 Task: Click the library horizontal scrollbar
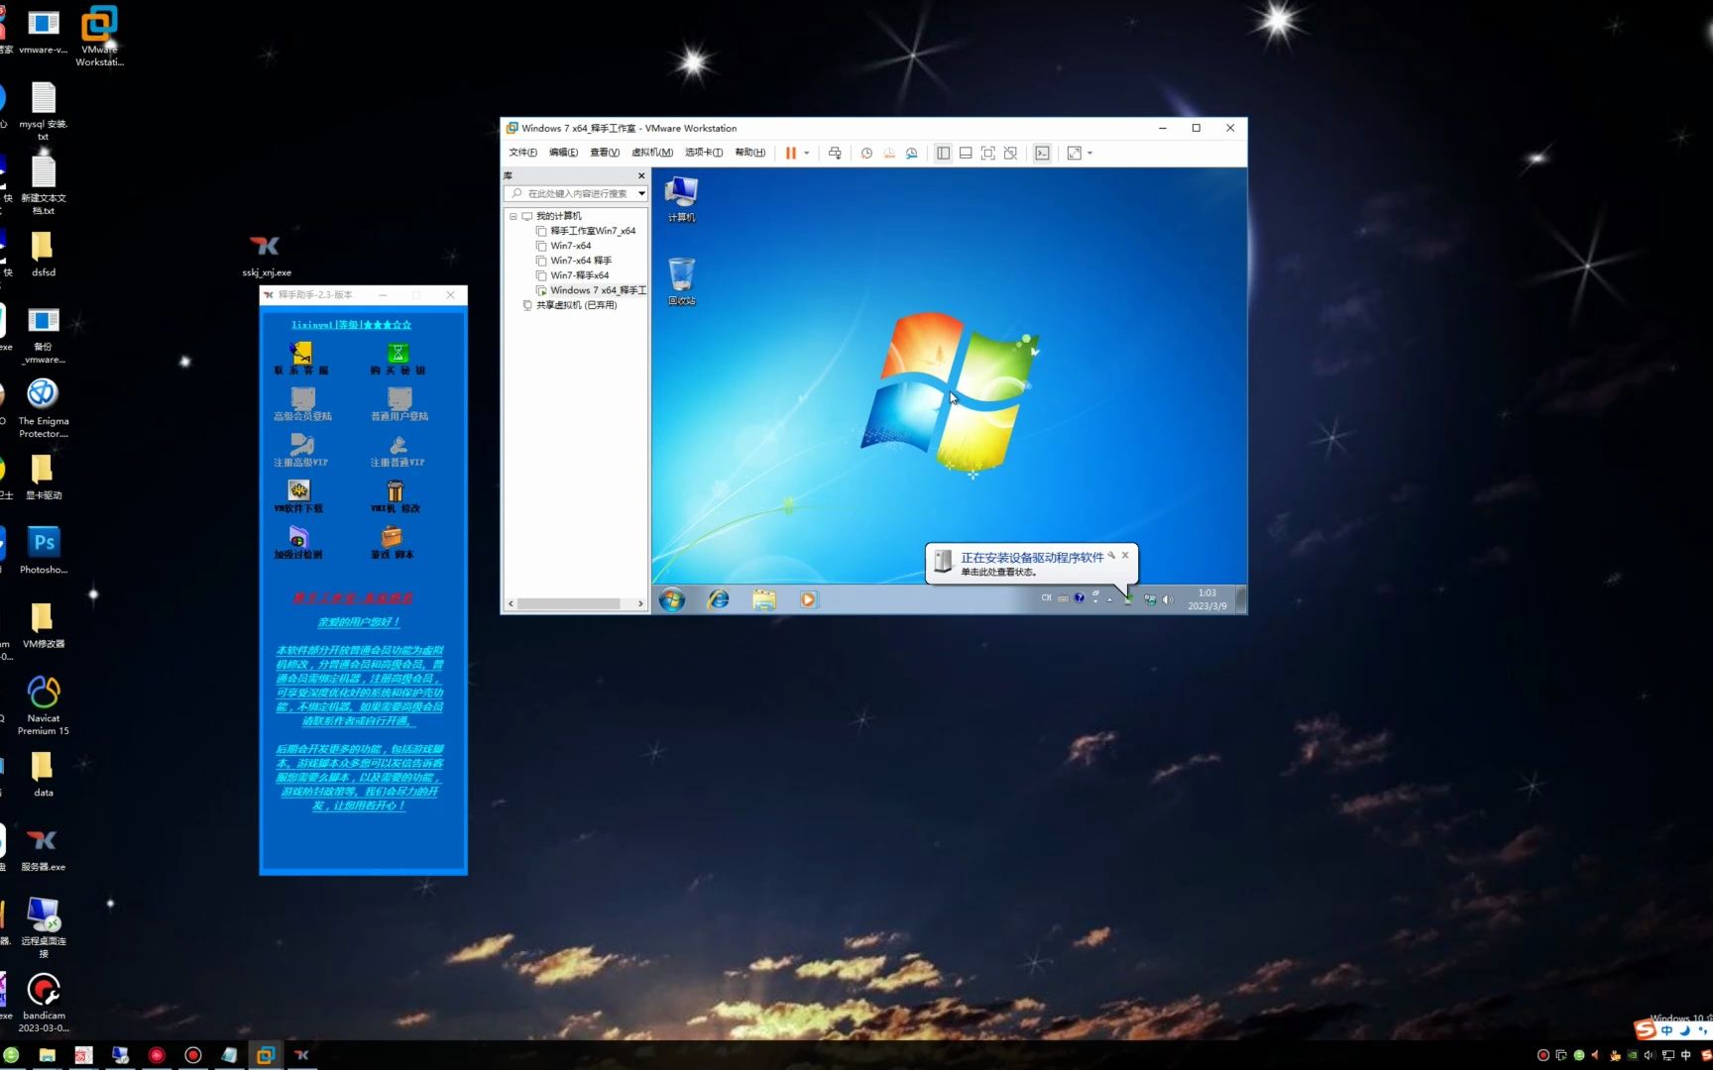tap(569, 603)
